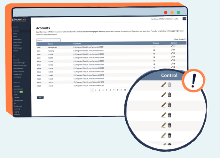Click trash icon for account 2399
Viewport: 220px width, 158px height.
click(174, 57)
